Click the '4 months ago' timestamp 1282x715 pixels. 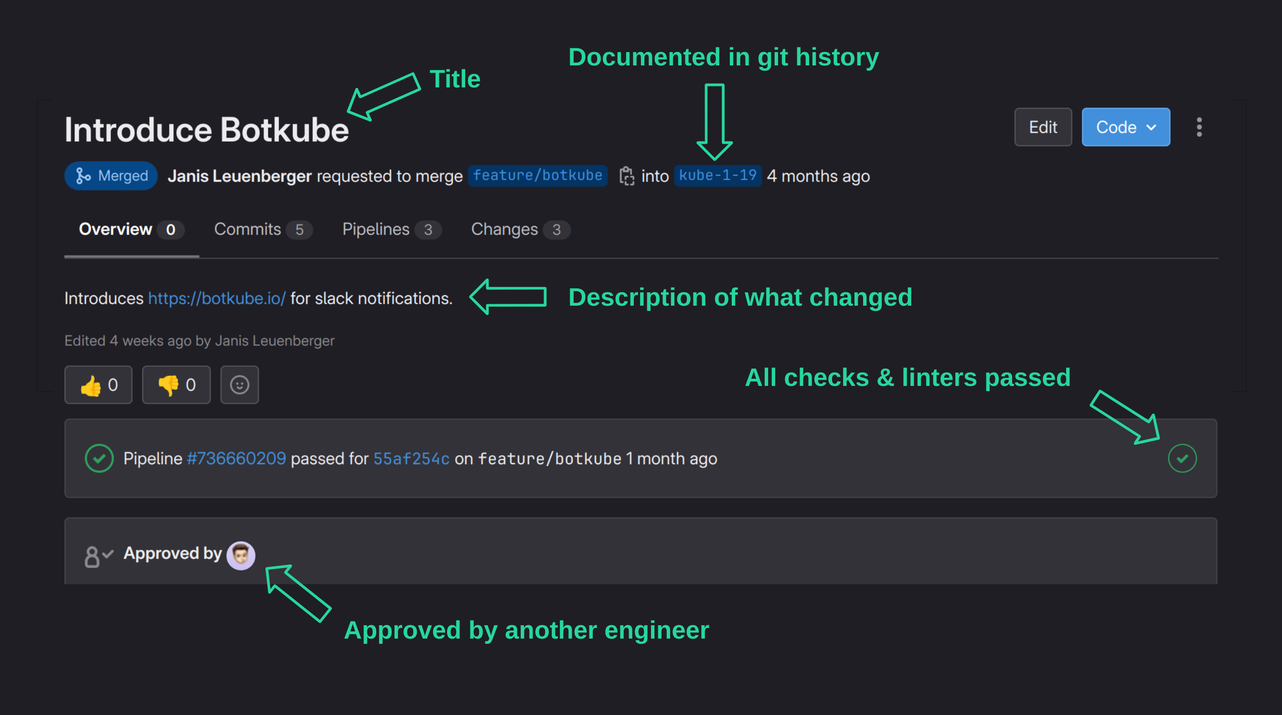pos(818,176)
